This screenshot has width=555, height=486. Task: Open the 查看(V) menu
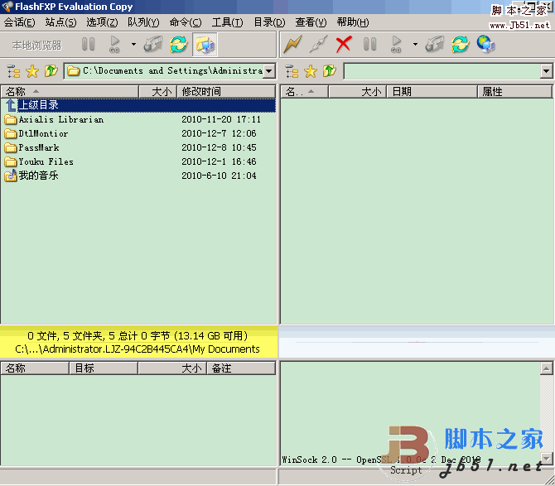pyautogui.click(x=311, y=22)
